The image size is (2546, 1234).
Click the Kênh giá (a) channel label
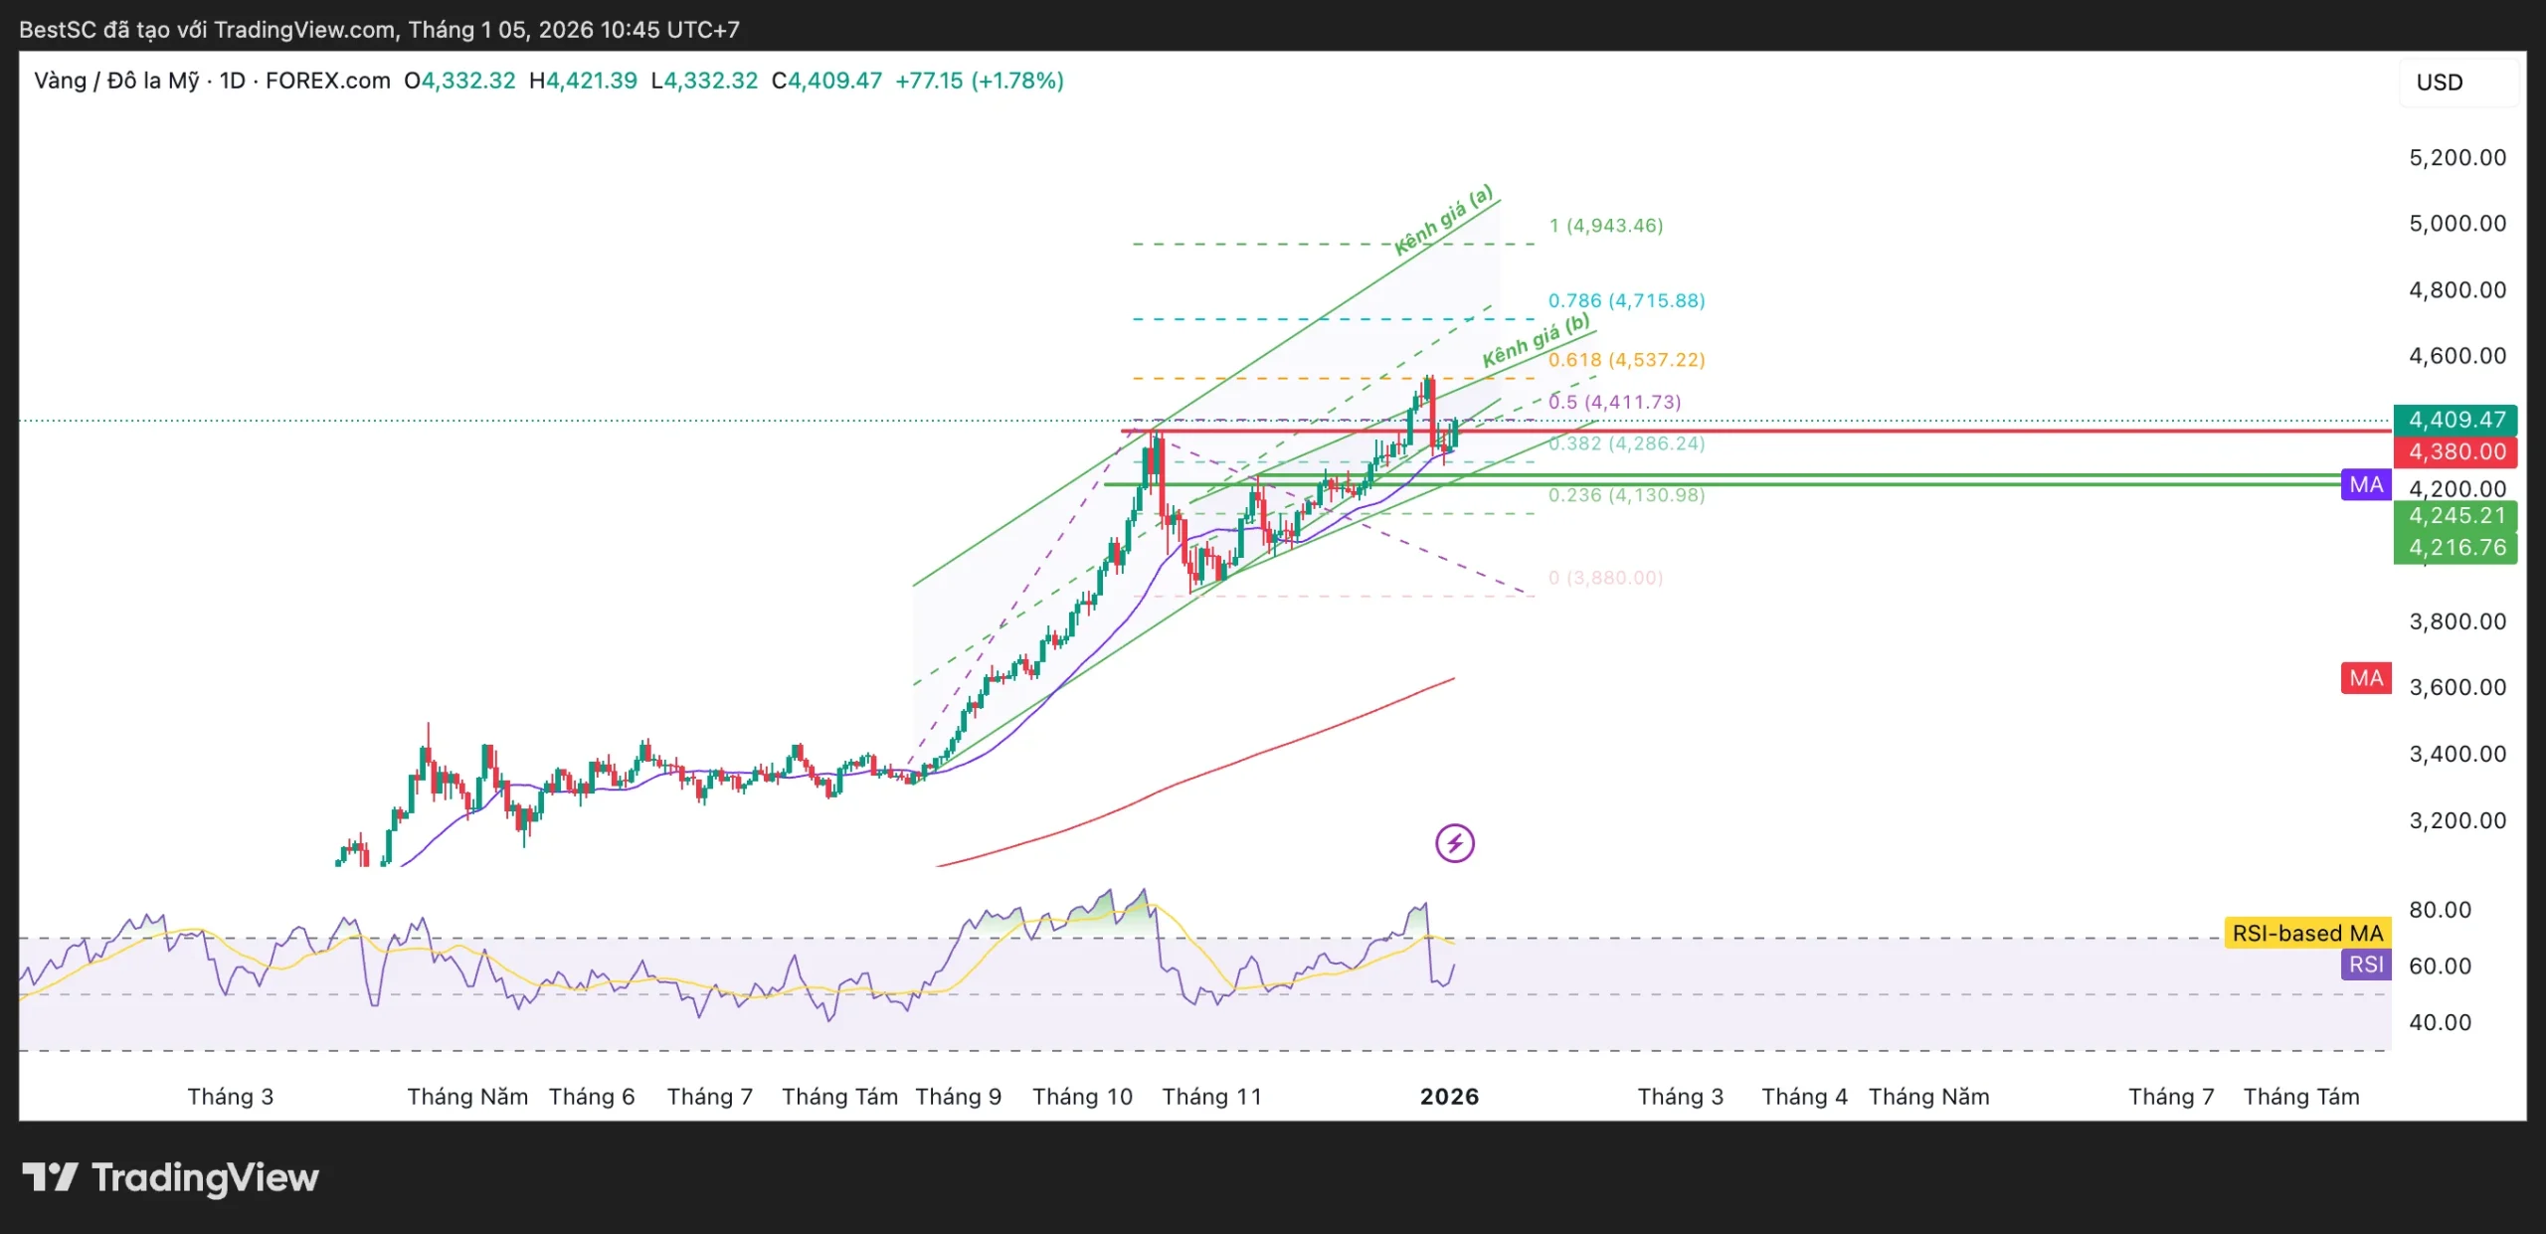tap(1443, 220)
